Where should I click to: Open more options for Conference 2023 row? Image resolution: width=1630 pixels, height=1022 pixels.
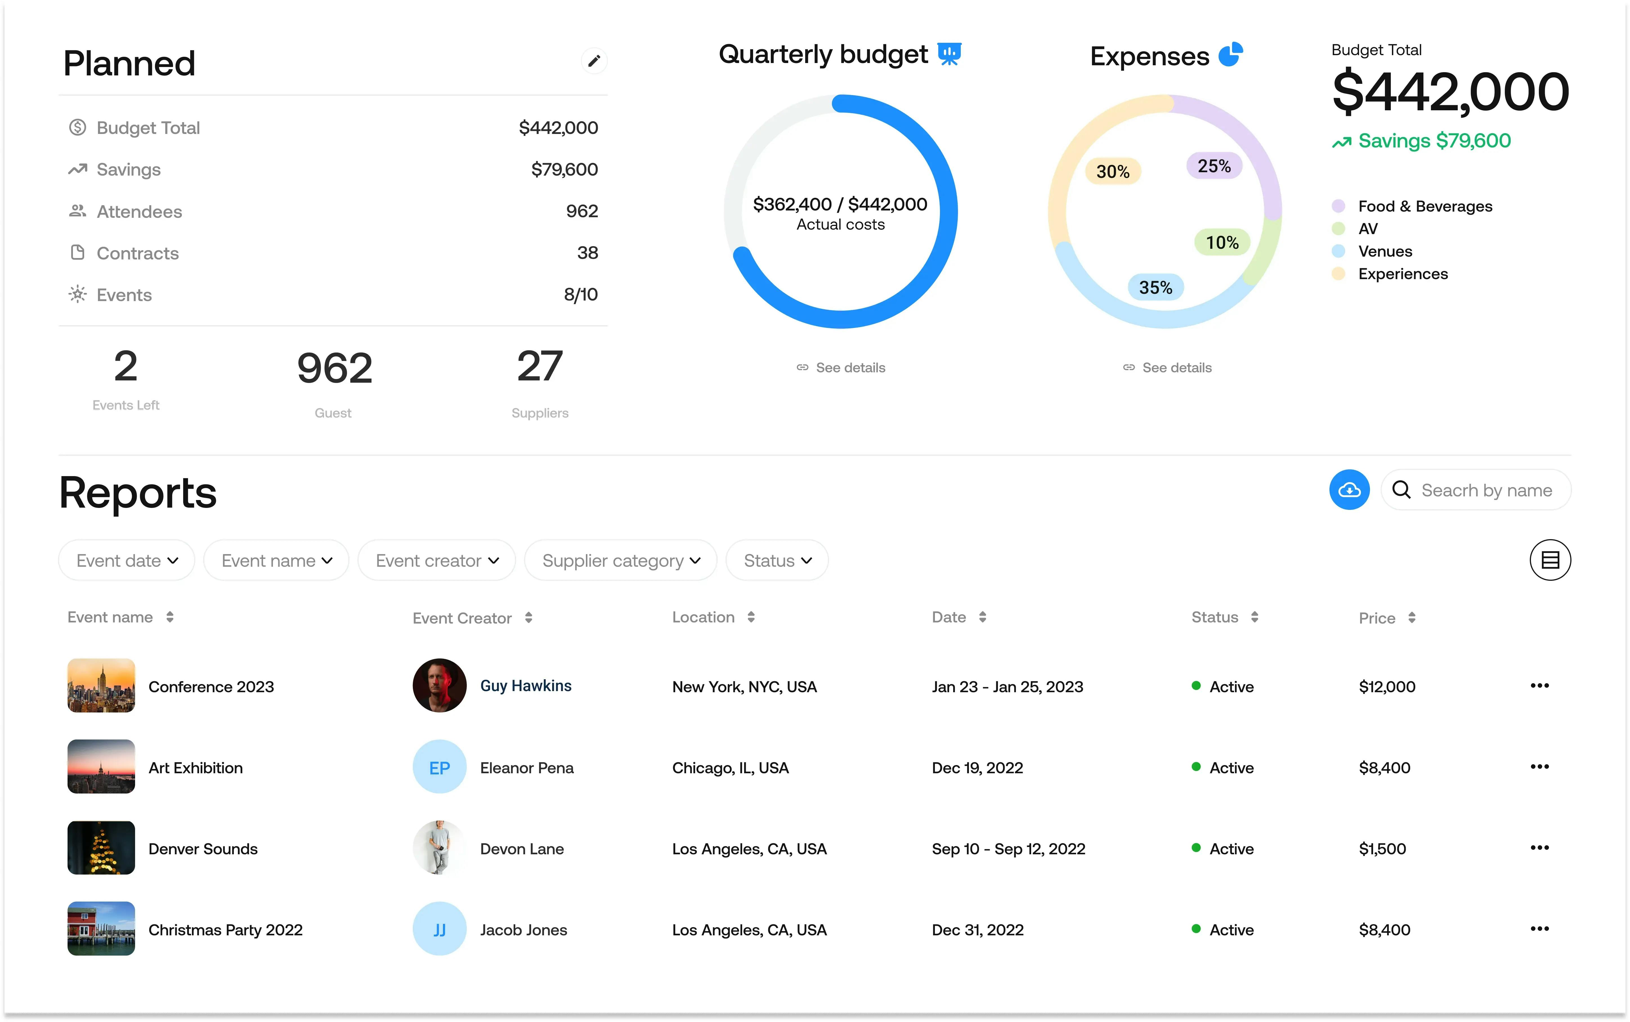tap(1539, 685)
